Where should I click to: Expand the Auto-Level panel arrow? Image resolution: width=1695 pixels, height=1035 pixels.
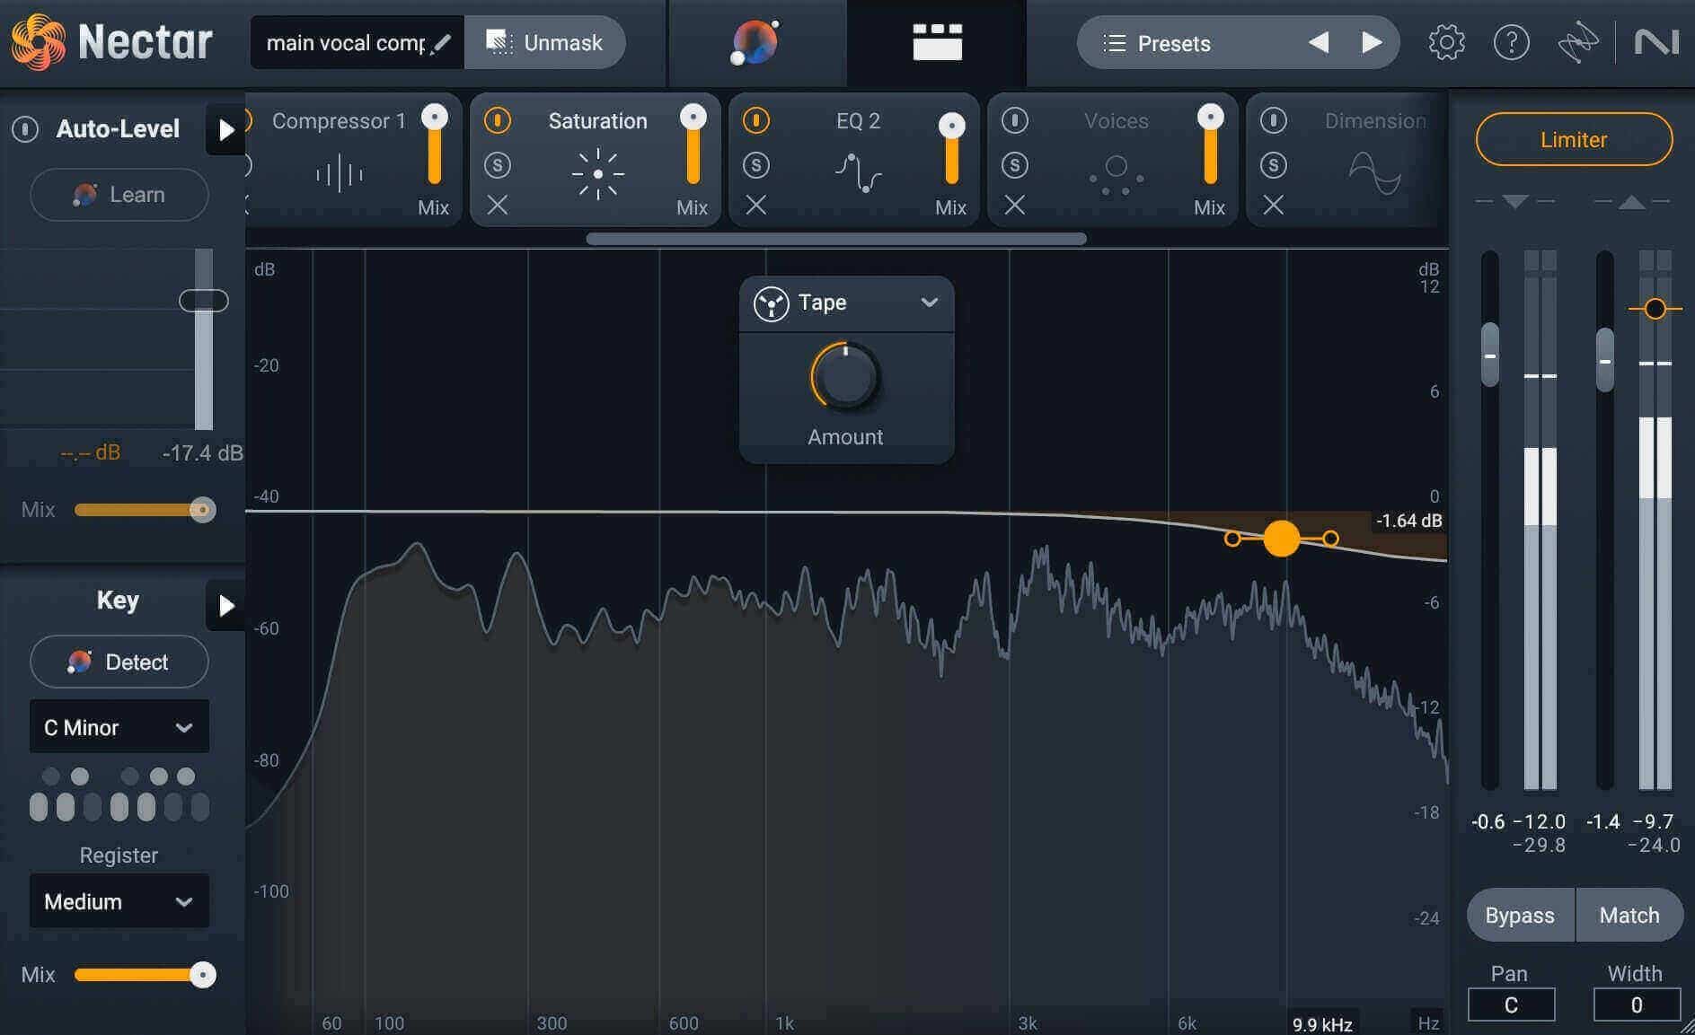tap(225, 130)
